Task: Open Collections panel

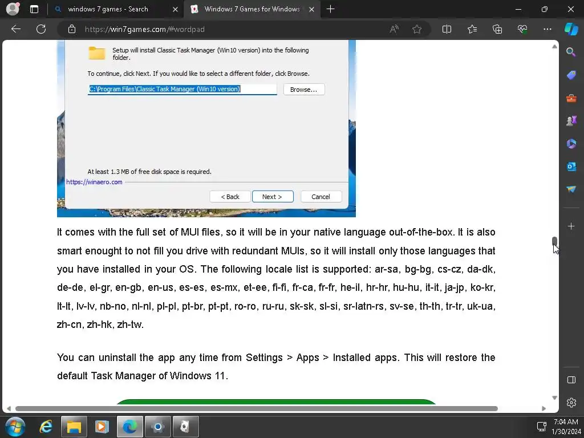Action: click(497, 29)
